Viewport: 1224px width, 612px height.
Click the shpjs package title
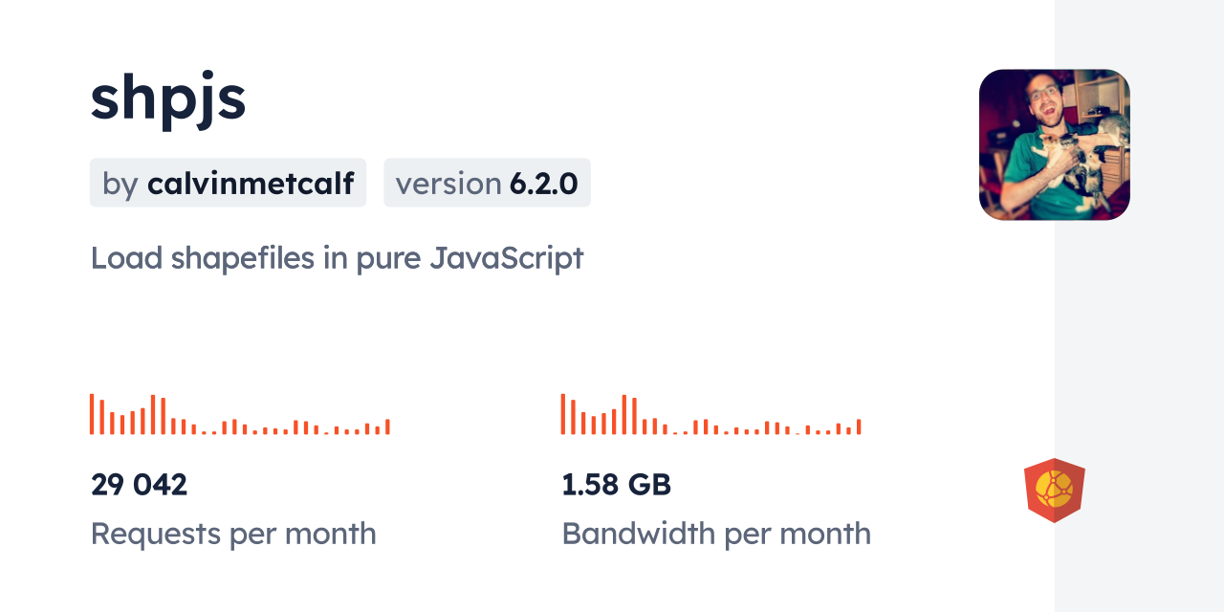coord(168,98)
